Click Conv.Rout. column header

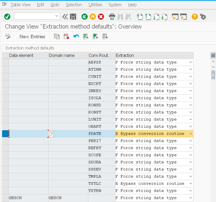[x=102, y=55]
